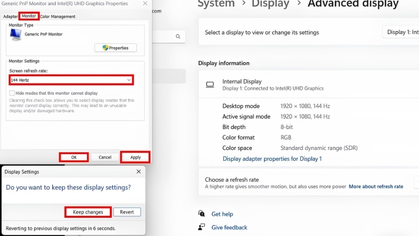Click 'Select a display to view or change its settings'

[262, 33]
